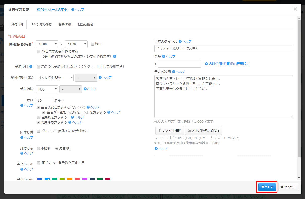
Task: Open the 繰り返しルールの変更 link
Action: pyautogui.click(x=52, y=10)
